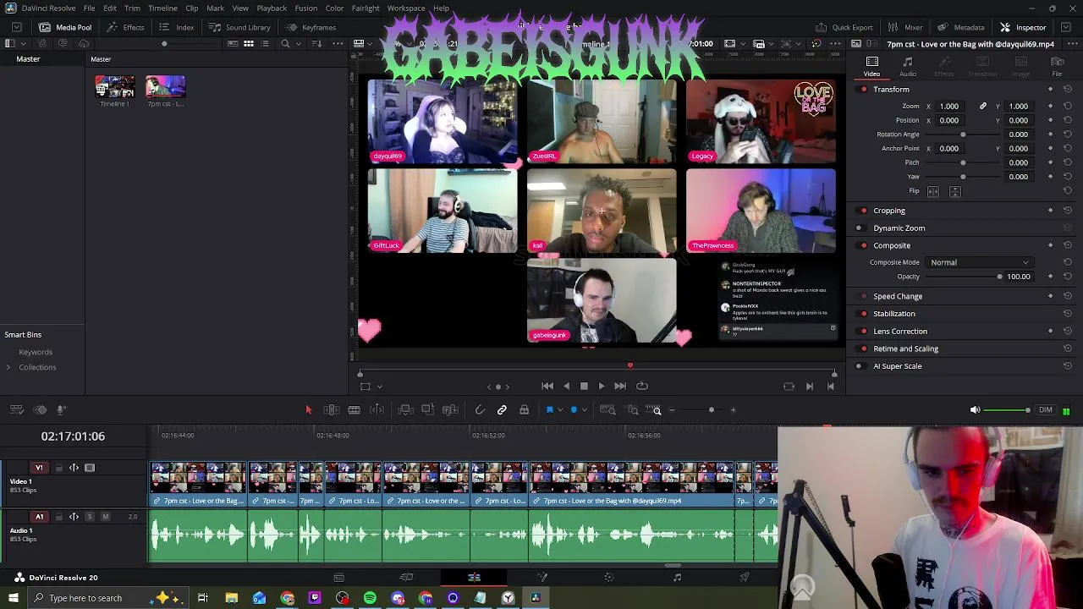This screenshot has height=609, width=1083.
Task: Adjust the timeline zoom slider
Action: pyautogui.click(x=711, y=410)
